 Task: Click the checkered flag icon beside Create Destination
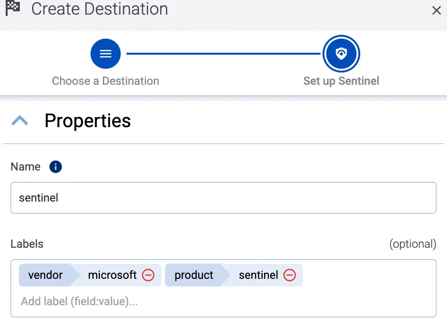13,8
